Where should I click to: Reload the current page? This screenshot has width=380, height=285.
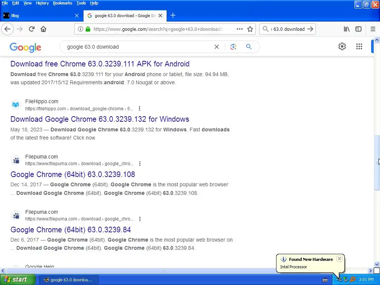(32, 29)
